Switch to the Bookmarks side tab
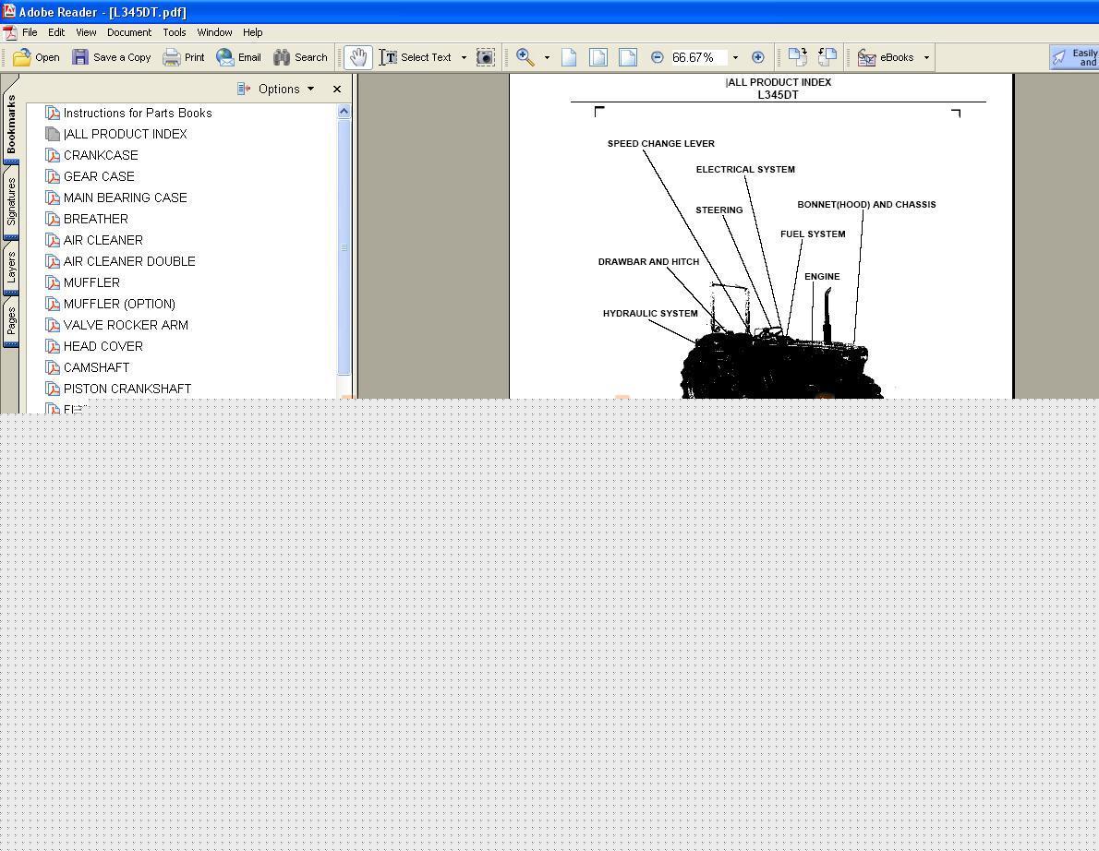The image size is (1099, 851). click(x=11, y=124)
